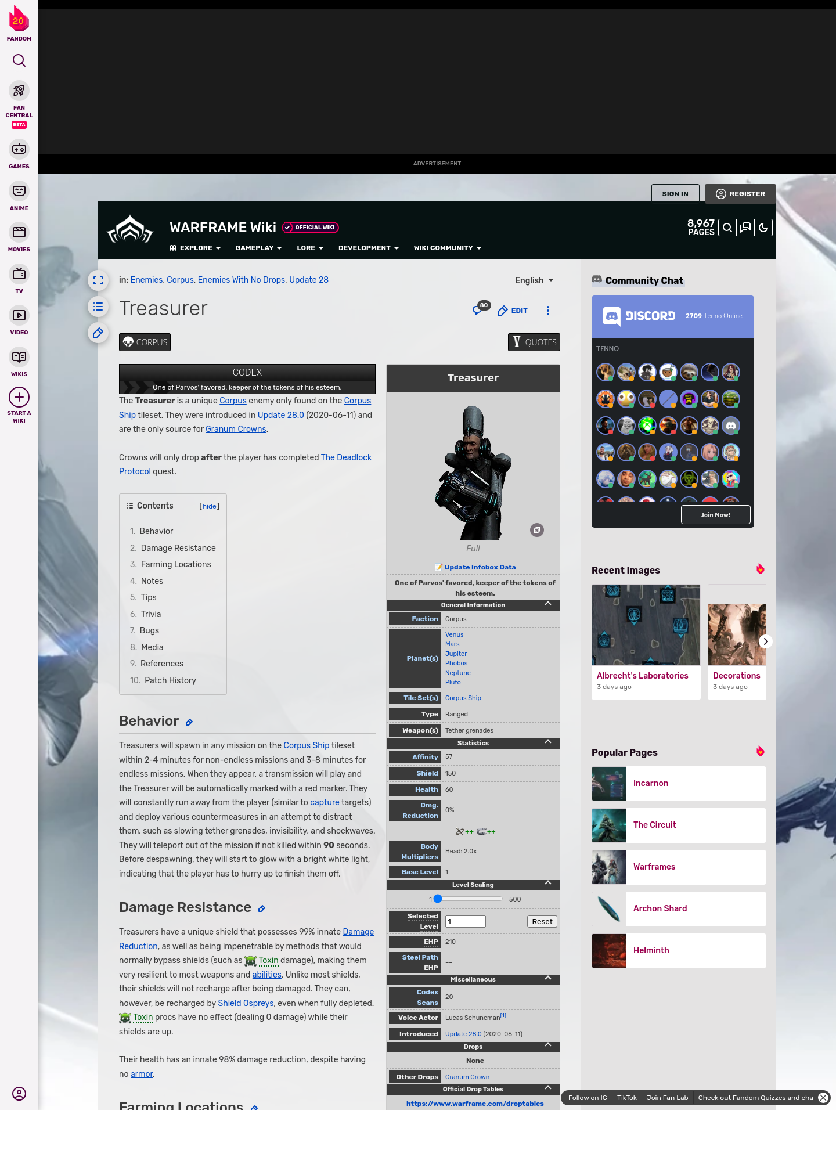Click the Recent Images flame icon

pos(760,569)
